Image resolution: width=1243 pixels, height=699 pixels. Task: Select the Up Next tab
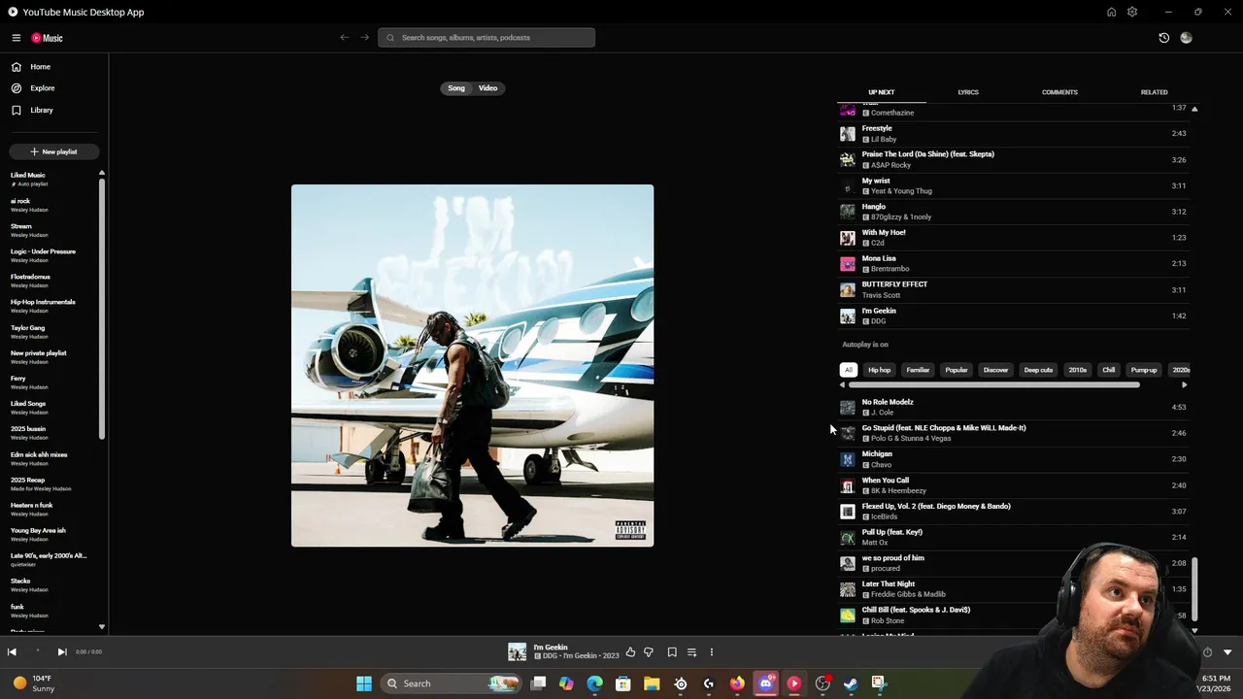(x=882, y=92)
